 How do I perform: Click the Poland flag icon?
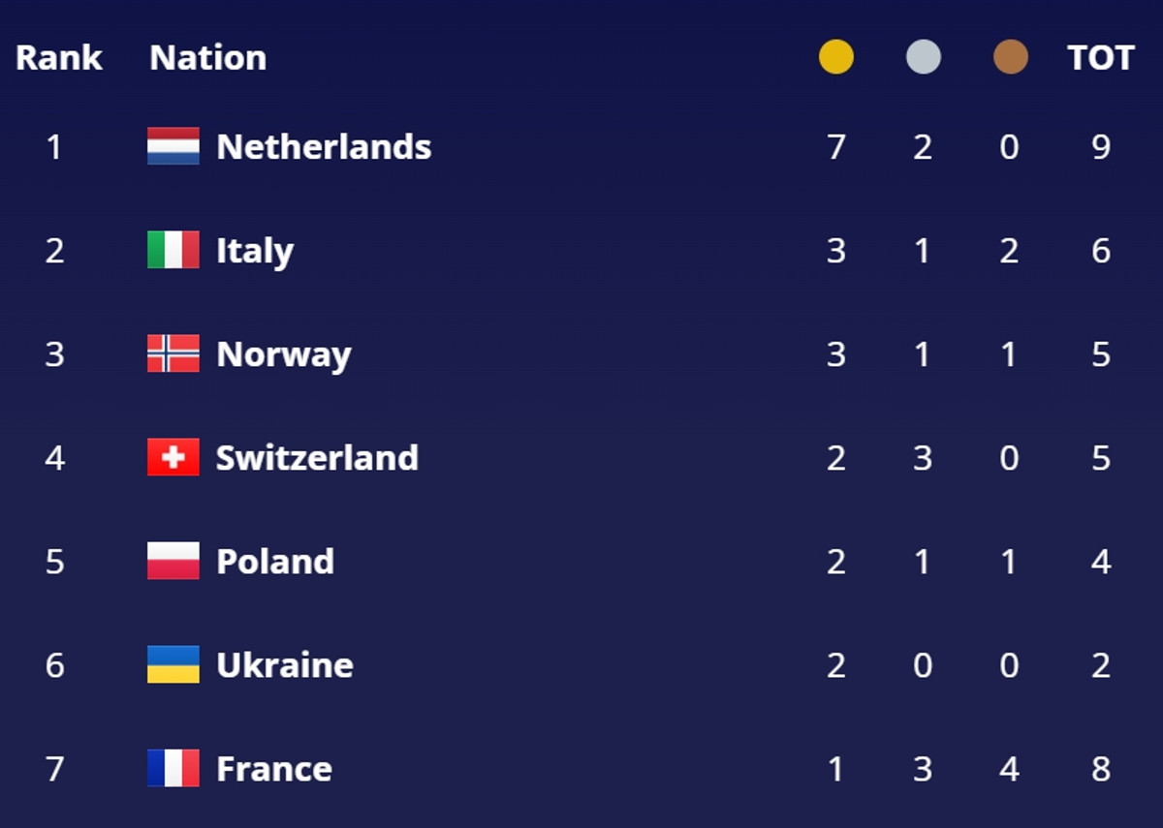tap(173, 561)
